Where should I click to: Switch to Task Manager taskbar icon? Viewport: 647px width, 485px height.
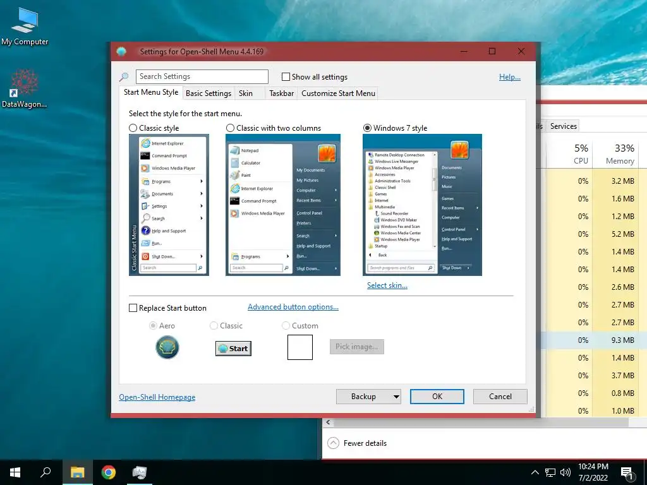click(140, 472)
